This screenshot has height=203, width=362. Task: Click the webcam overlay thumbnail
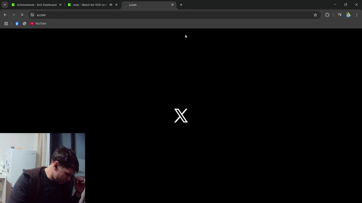click(x=42, y=168)
